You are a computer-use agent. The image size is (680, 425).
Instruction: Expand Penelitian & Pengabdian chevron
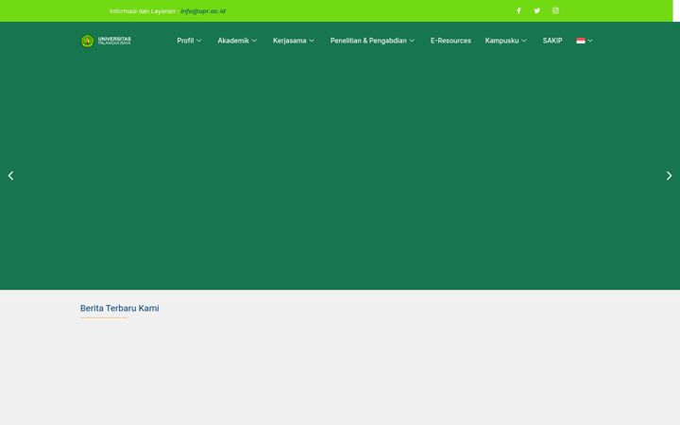(412, 41)
